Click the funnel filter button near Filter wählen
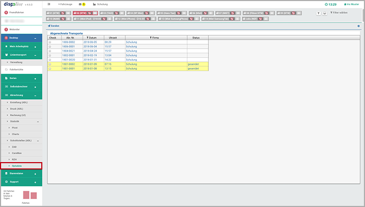The image size is (365, 207). tap(318, 14)
